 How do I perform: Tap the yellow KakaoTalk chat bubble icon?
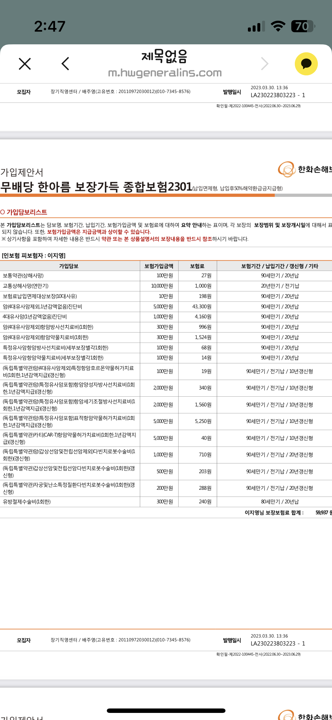[306, 64]
